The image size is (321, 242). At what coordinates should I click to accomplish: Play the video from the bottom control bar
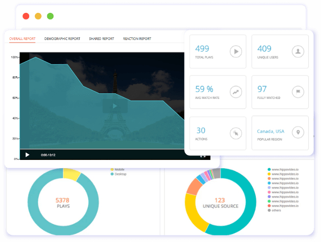[27, 155]
